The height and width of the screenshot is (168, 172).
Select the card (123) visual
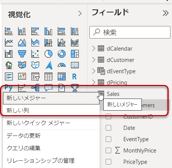75,65
